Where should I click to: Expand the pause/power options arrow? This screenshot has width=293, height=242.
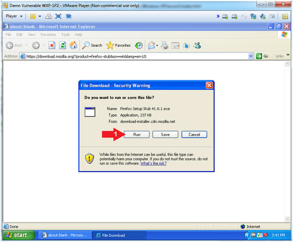tap(40, 16)
